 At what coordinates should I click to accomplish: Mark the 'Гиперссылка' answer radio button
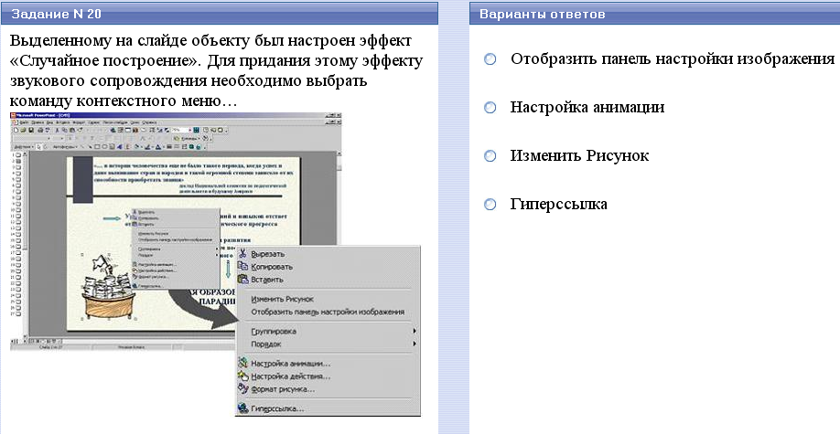tap(490, 204)
